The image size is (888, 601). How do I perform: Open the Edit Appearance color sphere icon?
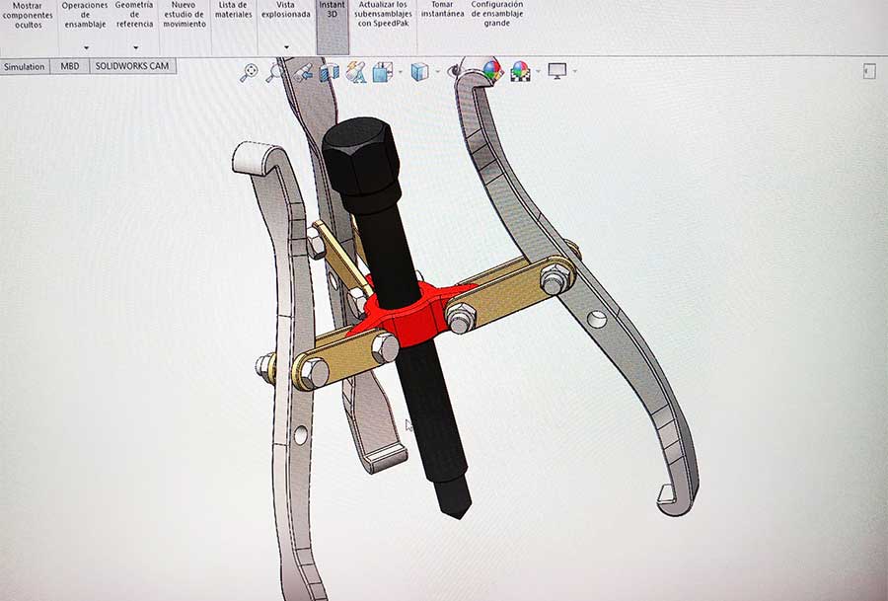point(492,71)
